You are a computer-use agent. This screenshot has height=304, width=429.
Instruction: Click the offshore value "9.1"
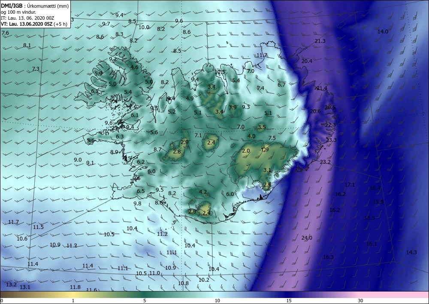[90, 163]
